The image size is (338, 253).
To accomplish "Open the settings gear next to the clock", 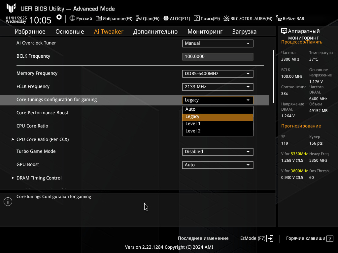I will point(59,17).
